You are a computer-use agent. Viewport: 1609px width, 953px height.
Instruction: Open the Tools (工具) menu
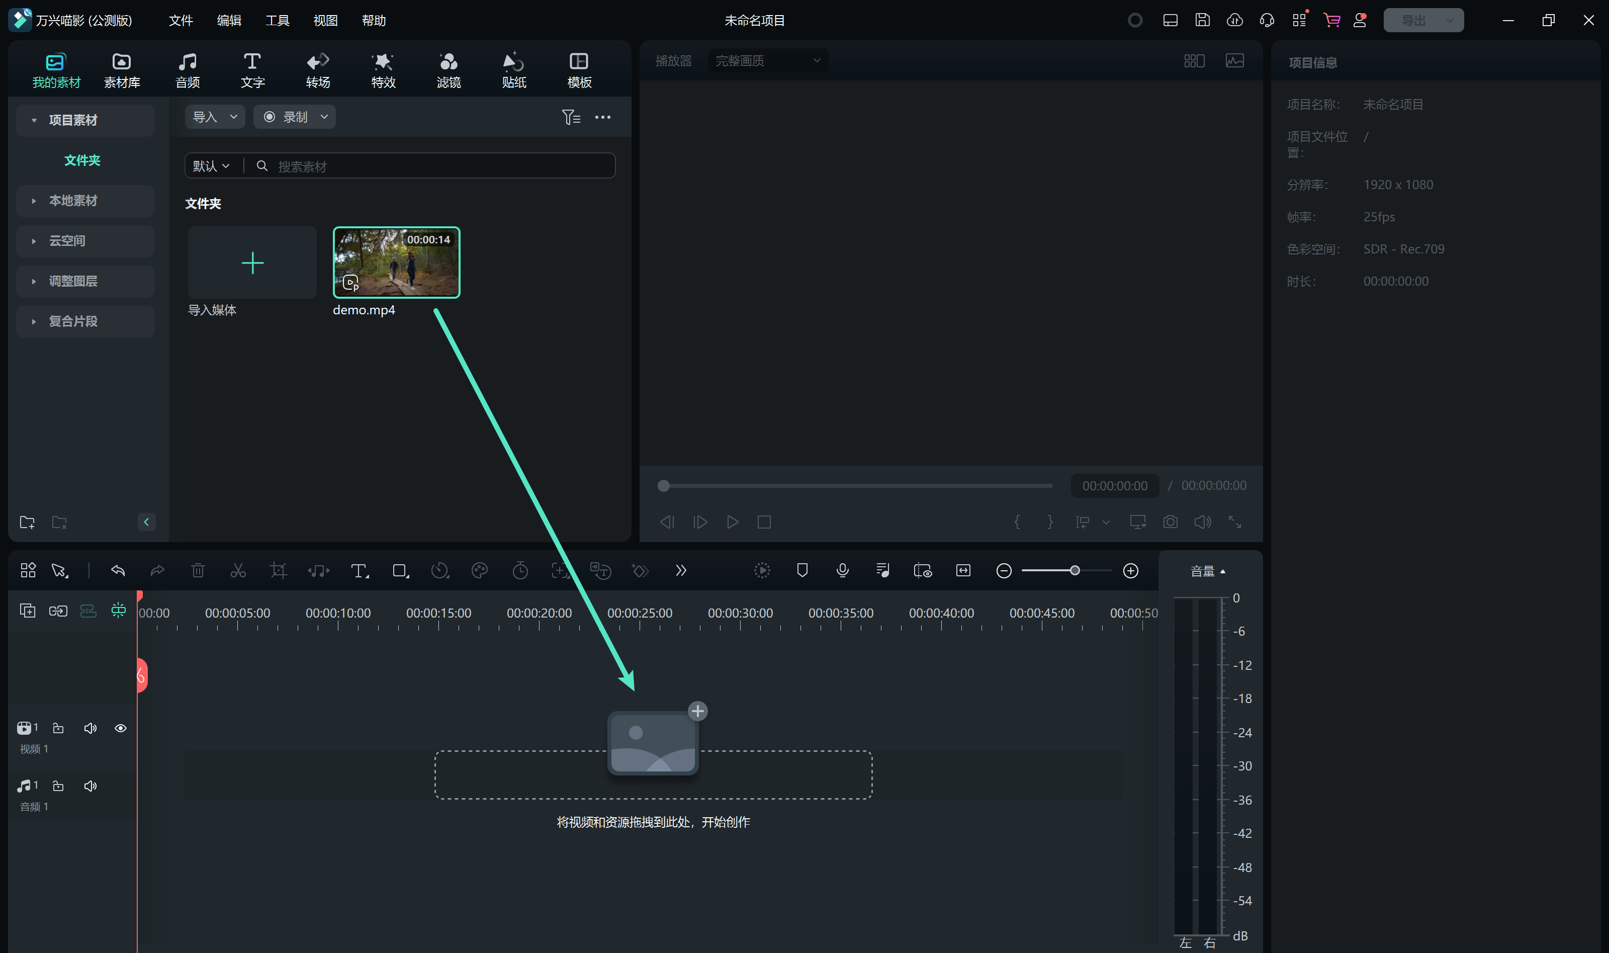(x=277, y=21)
